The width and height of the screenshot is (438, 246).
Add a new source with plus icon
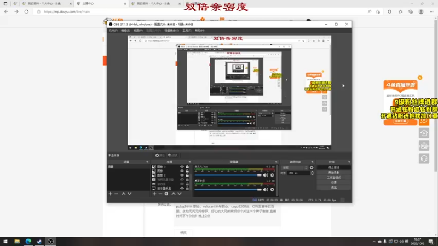(x=154, y=194)
